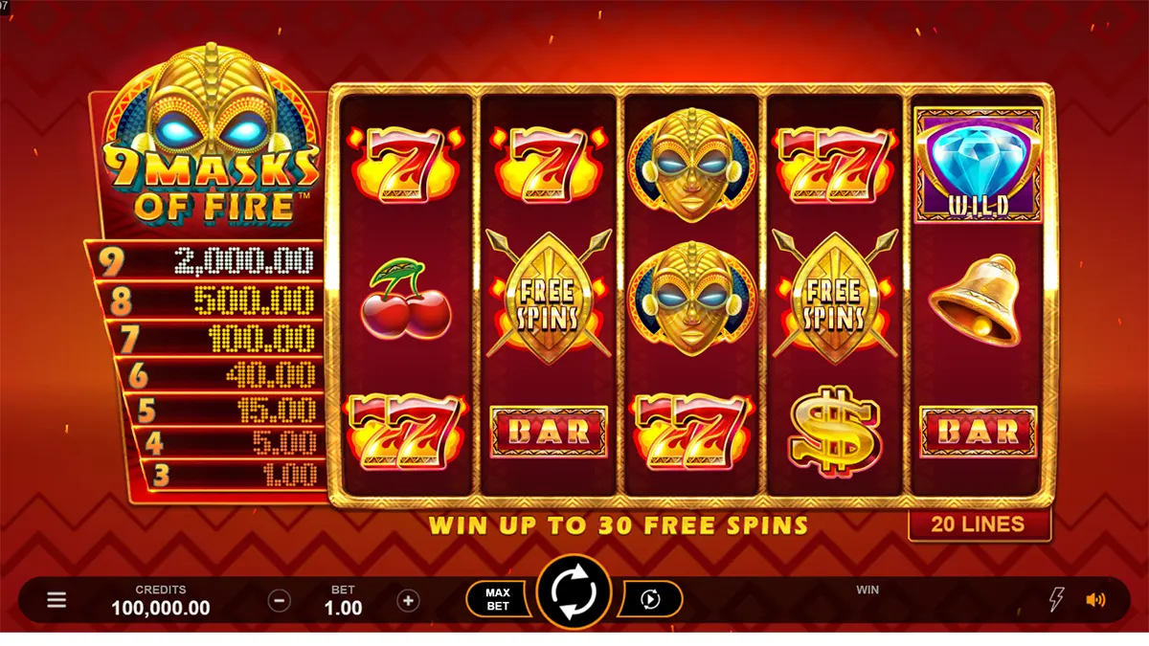Click the top golden mask on reel three

click(692, 165)
